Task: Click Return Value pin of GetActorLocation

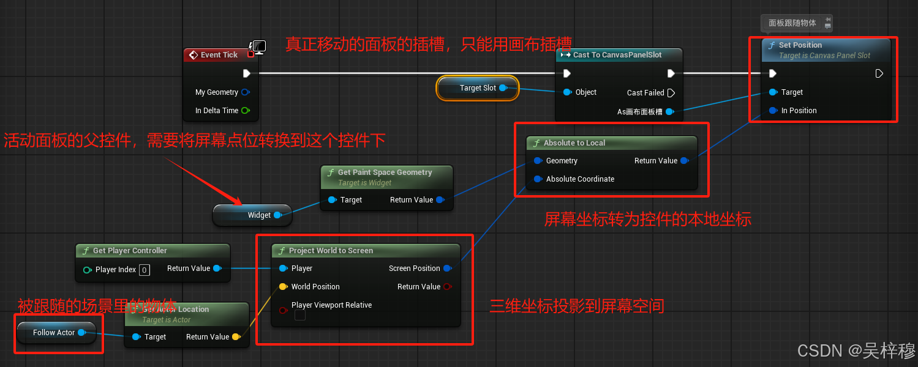Action: tap(236, 337)
